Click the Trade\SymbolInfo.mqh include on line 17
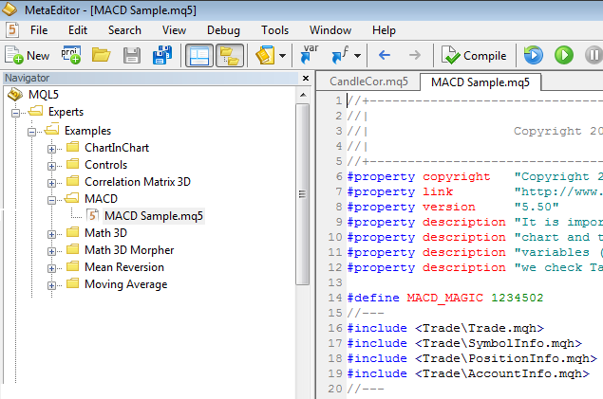603x399 pixels. 499,343
